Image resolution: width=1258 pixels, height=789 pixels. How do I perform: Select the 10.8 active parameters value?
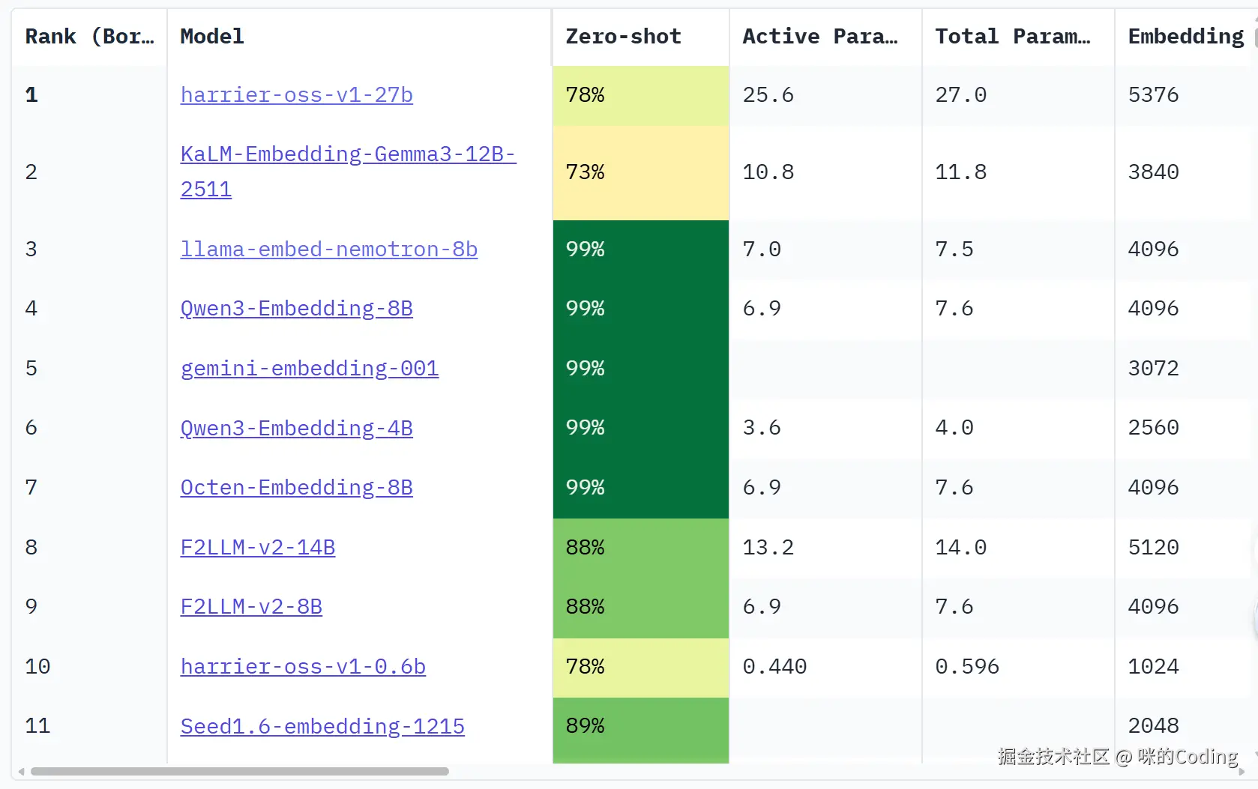click(x=768, y=172)
